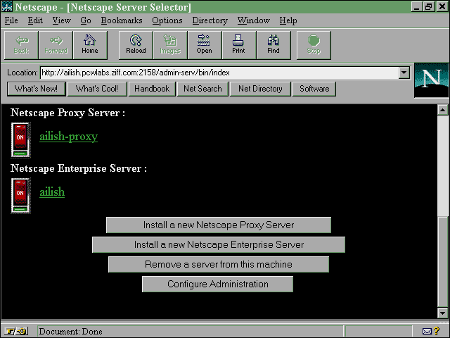Go back with the Back toolbar button
This screenshot has width=450, height=338.
[21, 45]
